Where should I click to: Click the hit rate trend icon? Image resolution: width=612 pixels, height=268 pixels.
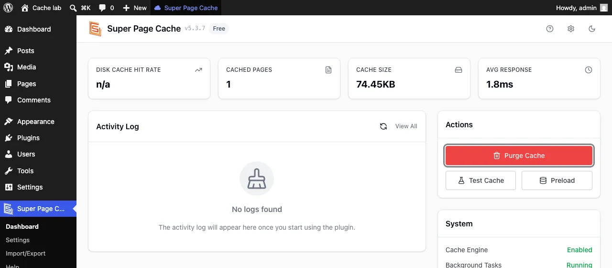[198, 70]
